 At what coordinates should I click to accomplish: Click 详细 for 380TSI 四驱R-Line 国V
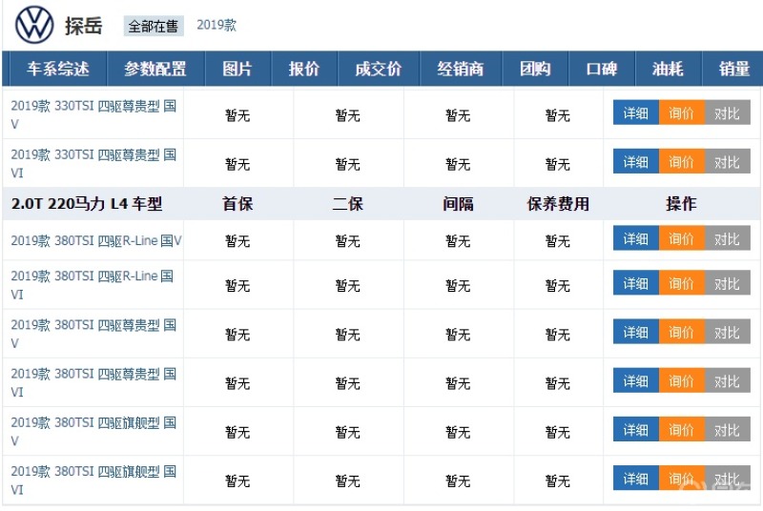pos(635,238)
